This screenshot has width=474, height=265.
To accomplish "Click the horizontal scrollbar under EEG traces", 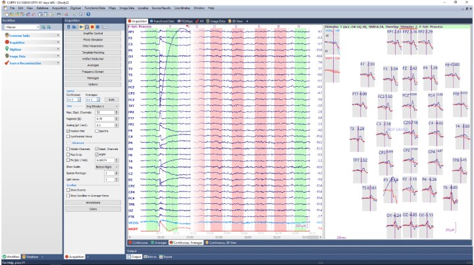I will [x=224, y=237].
